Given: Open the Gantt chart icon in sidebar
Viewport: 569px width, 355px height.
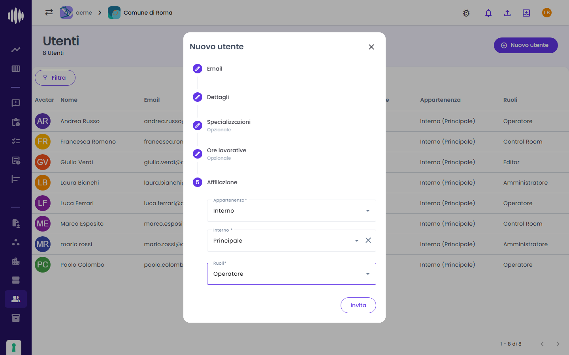Looking at the screenshot, I should (16, 179).
